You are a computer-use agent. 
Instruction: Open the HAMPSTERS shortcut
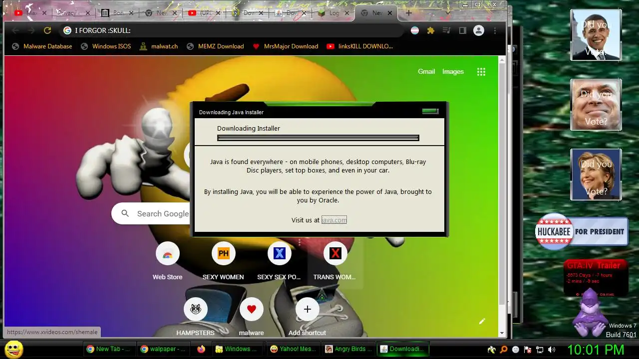(196, 316)
